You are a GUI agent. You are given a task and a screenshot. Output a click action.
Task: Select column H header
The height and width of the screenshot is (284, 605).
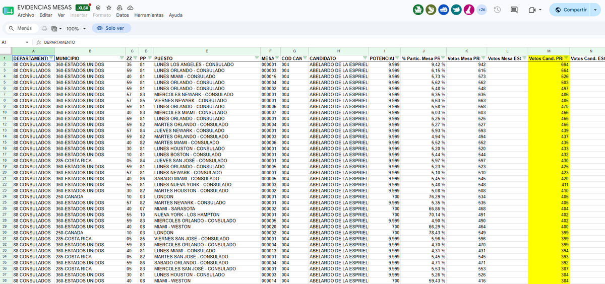point(339,51)
